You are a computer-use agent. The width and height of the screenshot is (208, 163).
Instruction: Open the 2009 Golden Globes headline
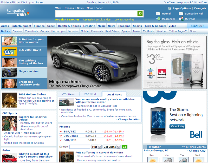pyautogui.click(x=32, y=94)
